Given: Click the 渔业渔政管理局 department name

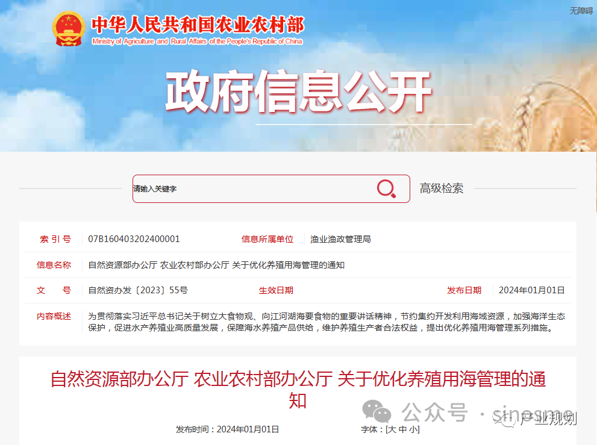Looking at the screenshot, I should coord(340,239).
